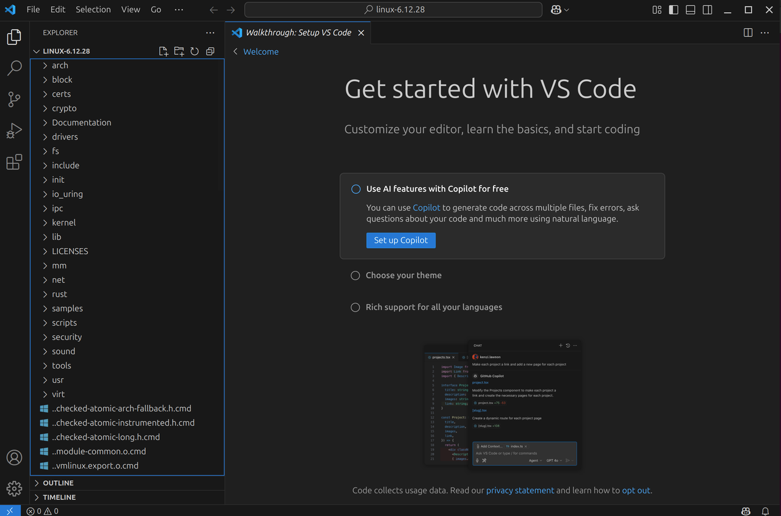Click the New File icon in Explorer
The image size is (781, 516).
coord(164,51)
